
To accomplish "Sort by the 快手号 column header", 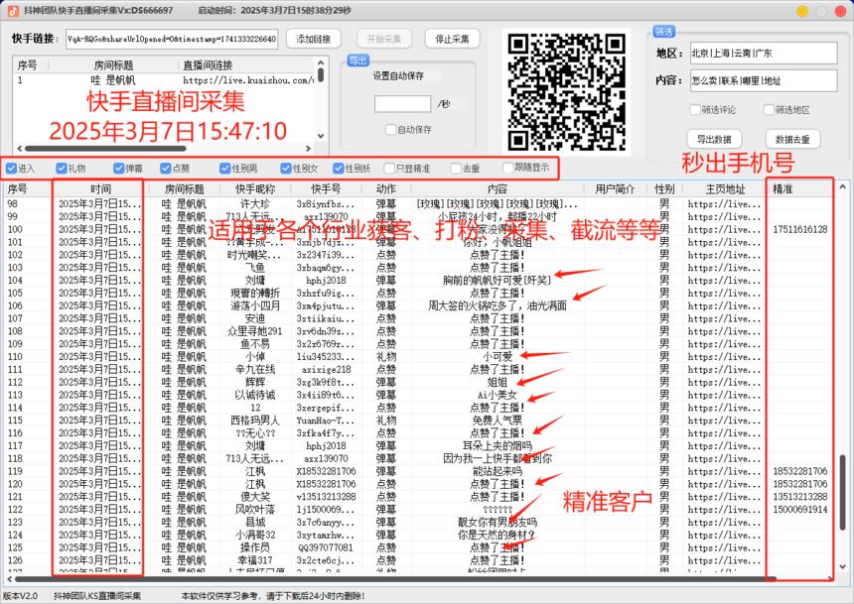I will tap(326, 188).
